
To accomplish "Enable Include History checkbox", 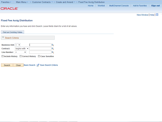I will [x=3, y=56].
